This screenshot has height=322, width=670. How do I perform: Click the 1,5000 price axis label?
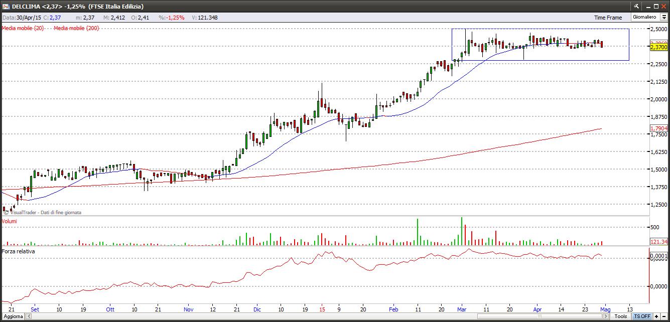[x=658, y=170]
